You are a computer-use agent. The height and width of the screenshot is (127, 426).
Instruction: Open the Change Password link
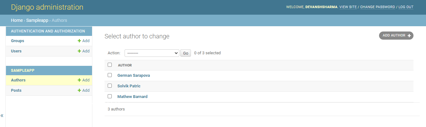click(x=377, y=7)
